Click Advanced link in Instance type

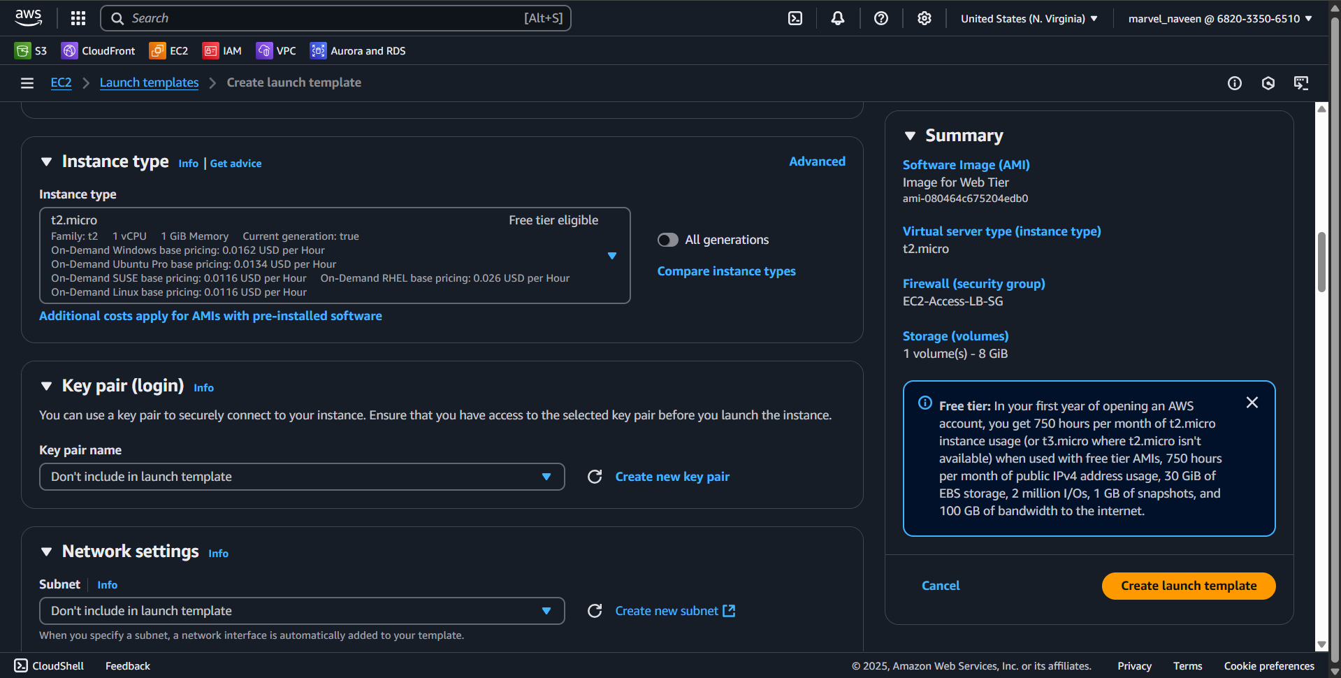817,161
